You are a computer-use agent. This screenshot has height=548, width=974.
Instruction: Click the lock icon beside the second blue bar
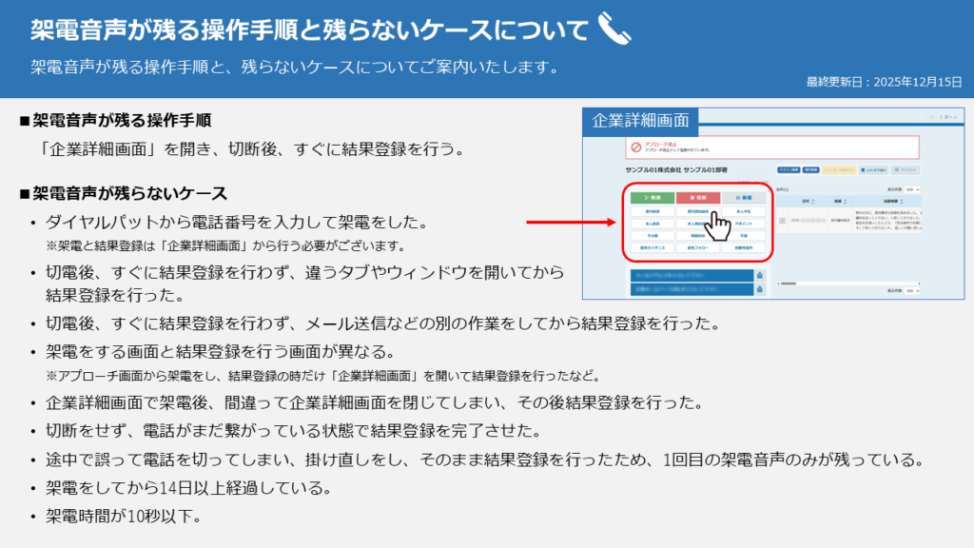tap(759, 289)
